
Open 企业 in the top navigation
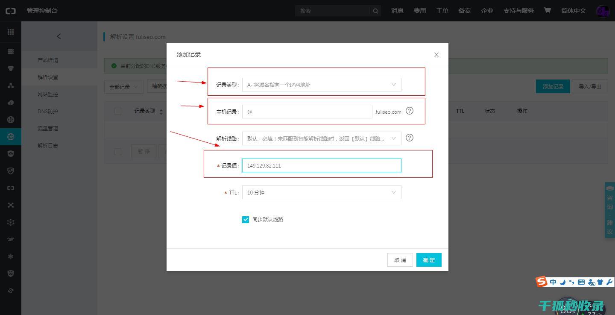click(487, 11)
